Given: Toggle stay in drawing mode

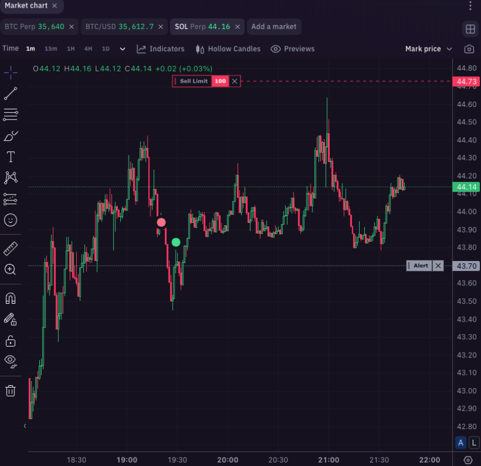Looking at the screenshot, I should (11, 319).
